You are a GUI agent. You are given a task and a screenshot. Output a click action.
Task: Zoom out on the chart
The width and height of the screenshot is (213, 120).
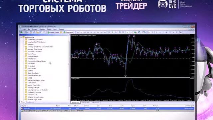123,32
